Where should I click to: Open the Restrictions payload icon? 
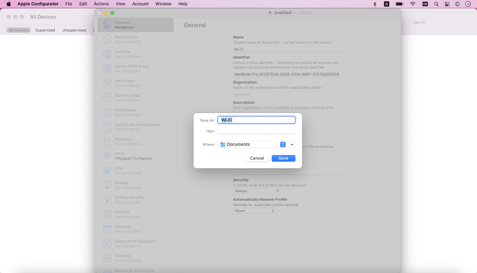click(107, 39)
